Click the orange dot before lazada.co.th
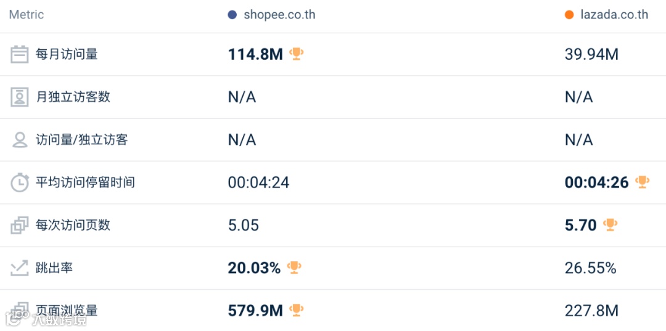The height and width of the screenshot is (331, 666). pos(569,15)
